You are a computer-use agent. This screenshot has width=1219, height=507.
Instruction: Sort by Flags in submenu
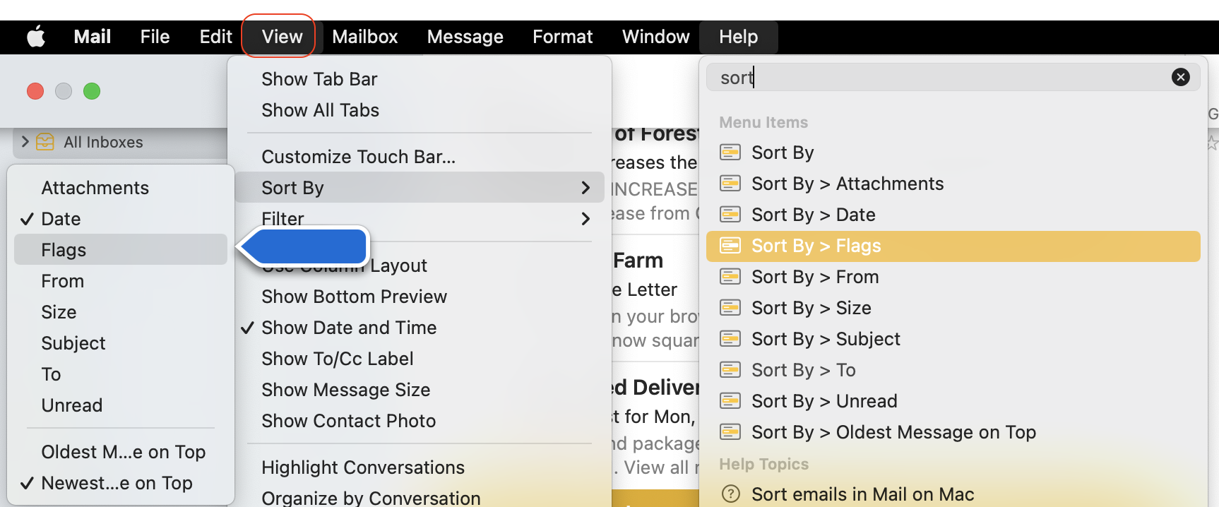coord(120,250)
